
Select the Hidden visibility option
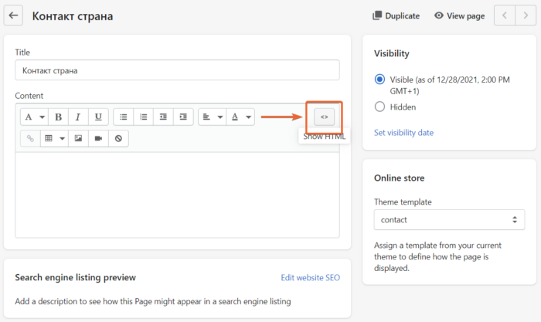[379, 107]
